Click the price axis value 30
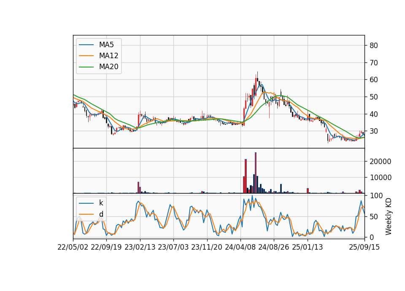 pos(374,131)
